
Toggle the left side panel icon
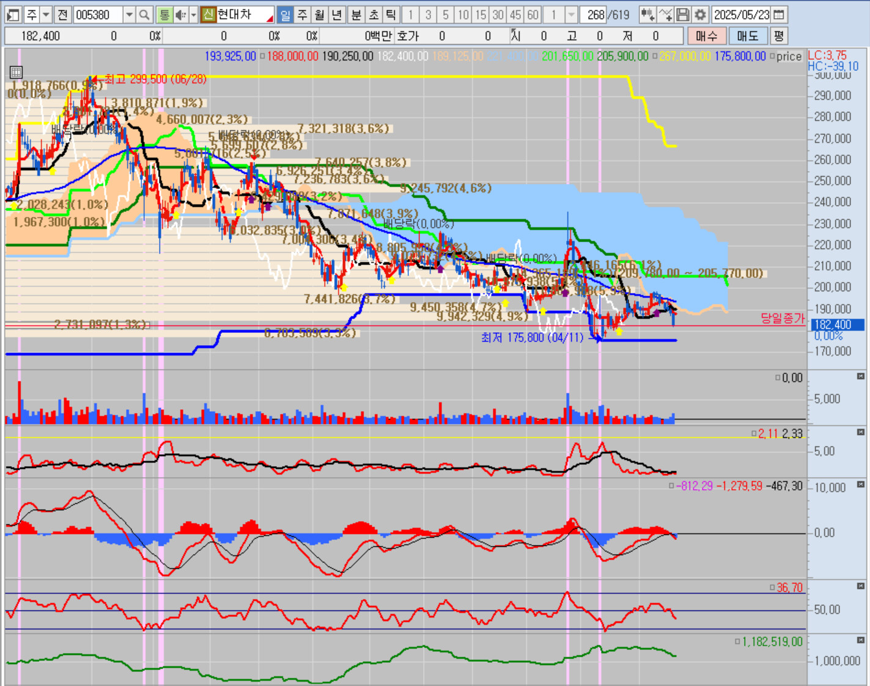[x=13, y=15]
